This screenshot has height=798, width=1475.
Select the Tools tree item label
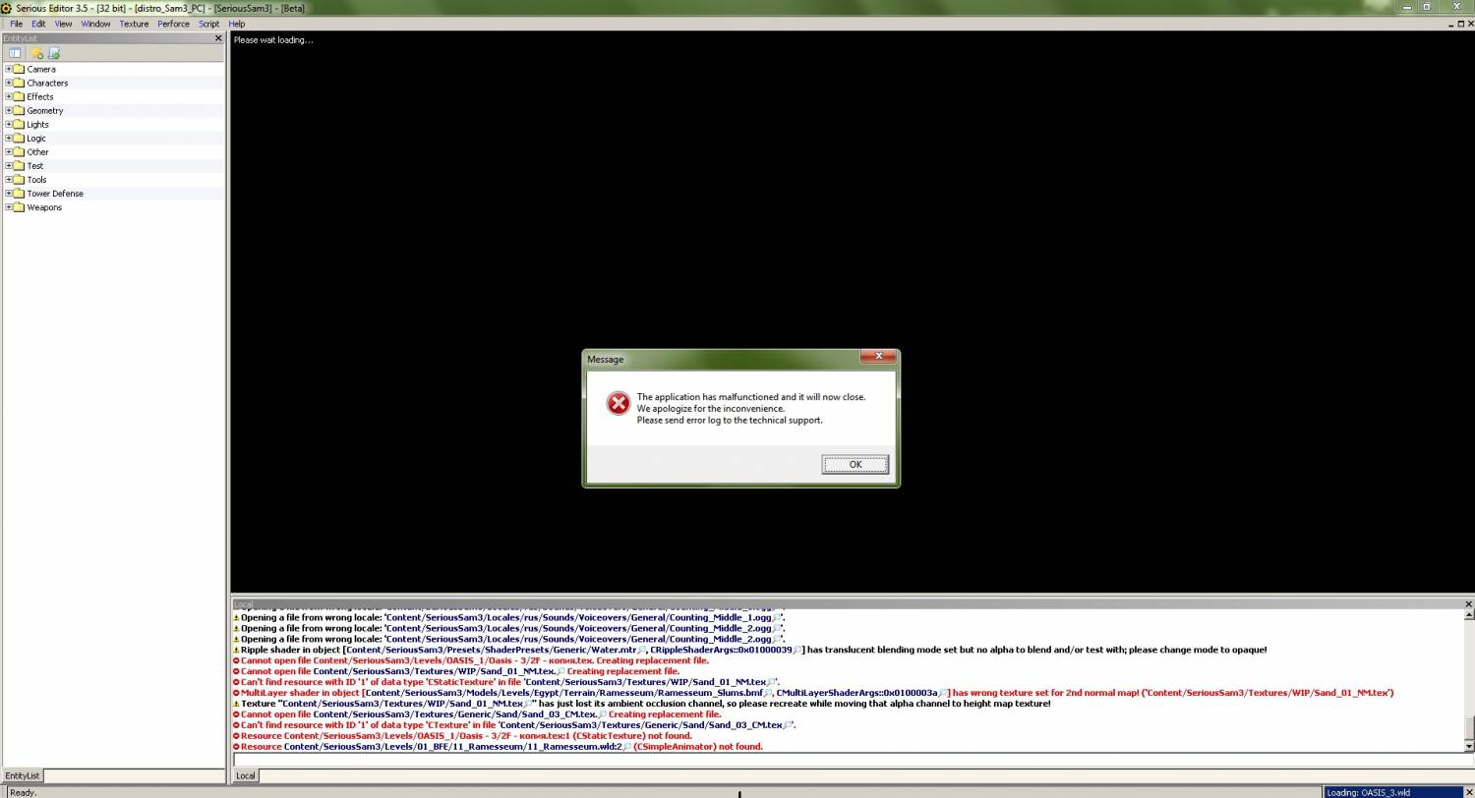tap(36, 180)
